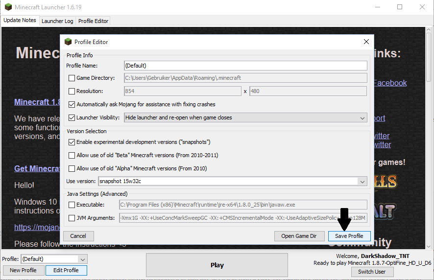
Task: Open the https://mojang link in update notes
Action: pyautogui.click(x=37, y=228)
